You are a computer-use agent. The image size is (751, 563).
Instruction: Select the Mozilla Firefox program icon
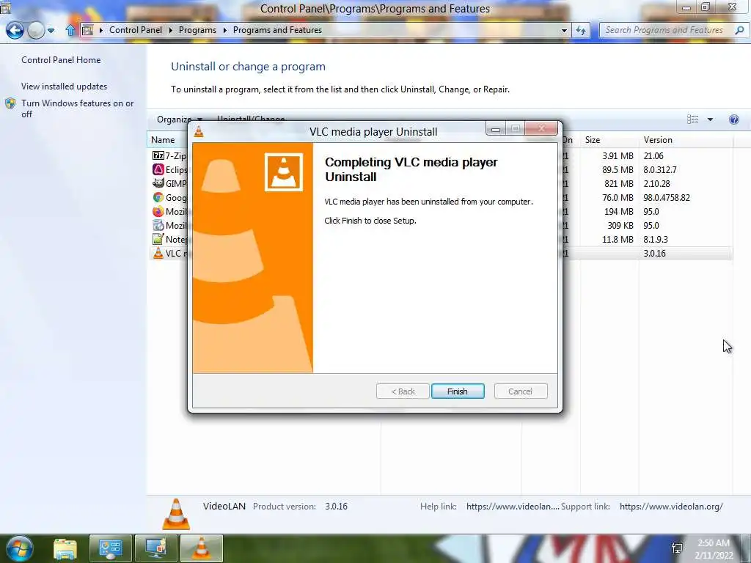tap(158, 211)
